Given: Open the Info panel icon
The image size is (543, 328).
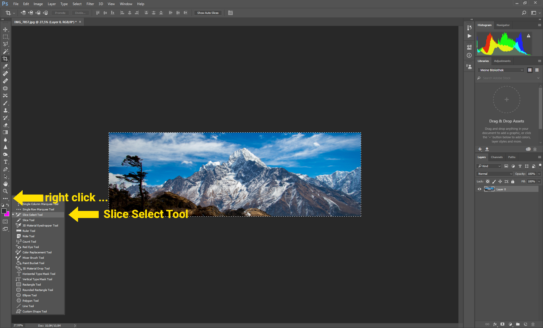Looking at the screenshot, I should tap(469, 55).
